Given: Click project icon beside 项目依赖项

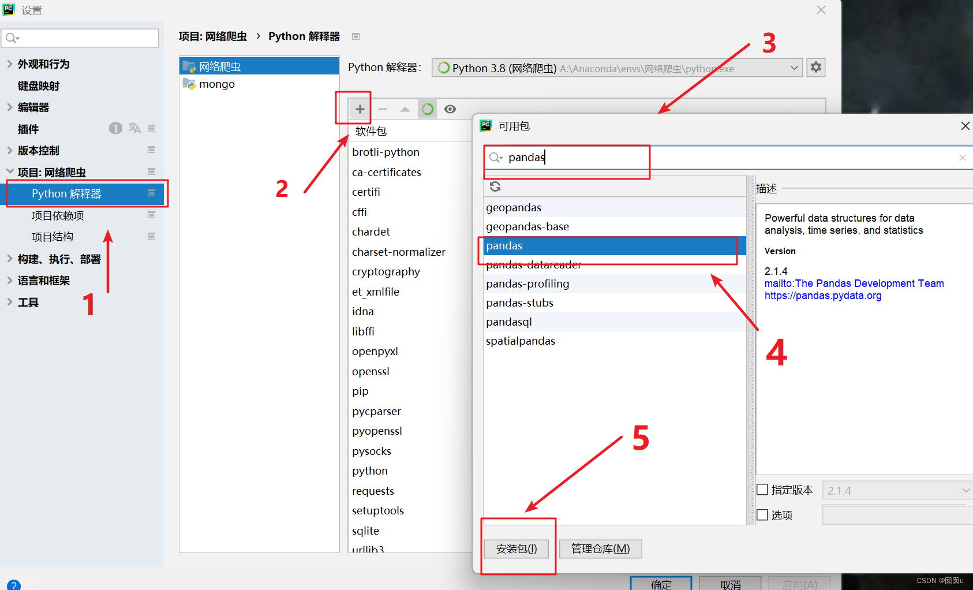Looking at the screenshot, I should [x=152, y=215].
